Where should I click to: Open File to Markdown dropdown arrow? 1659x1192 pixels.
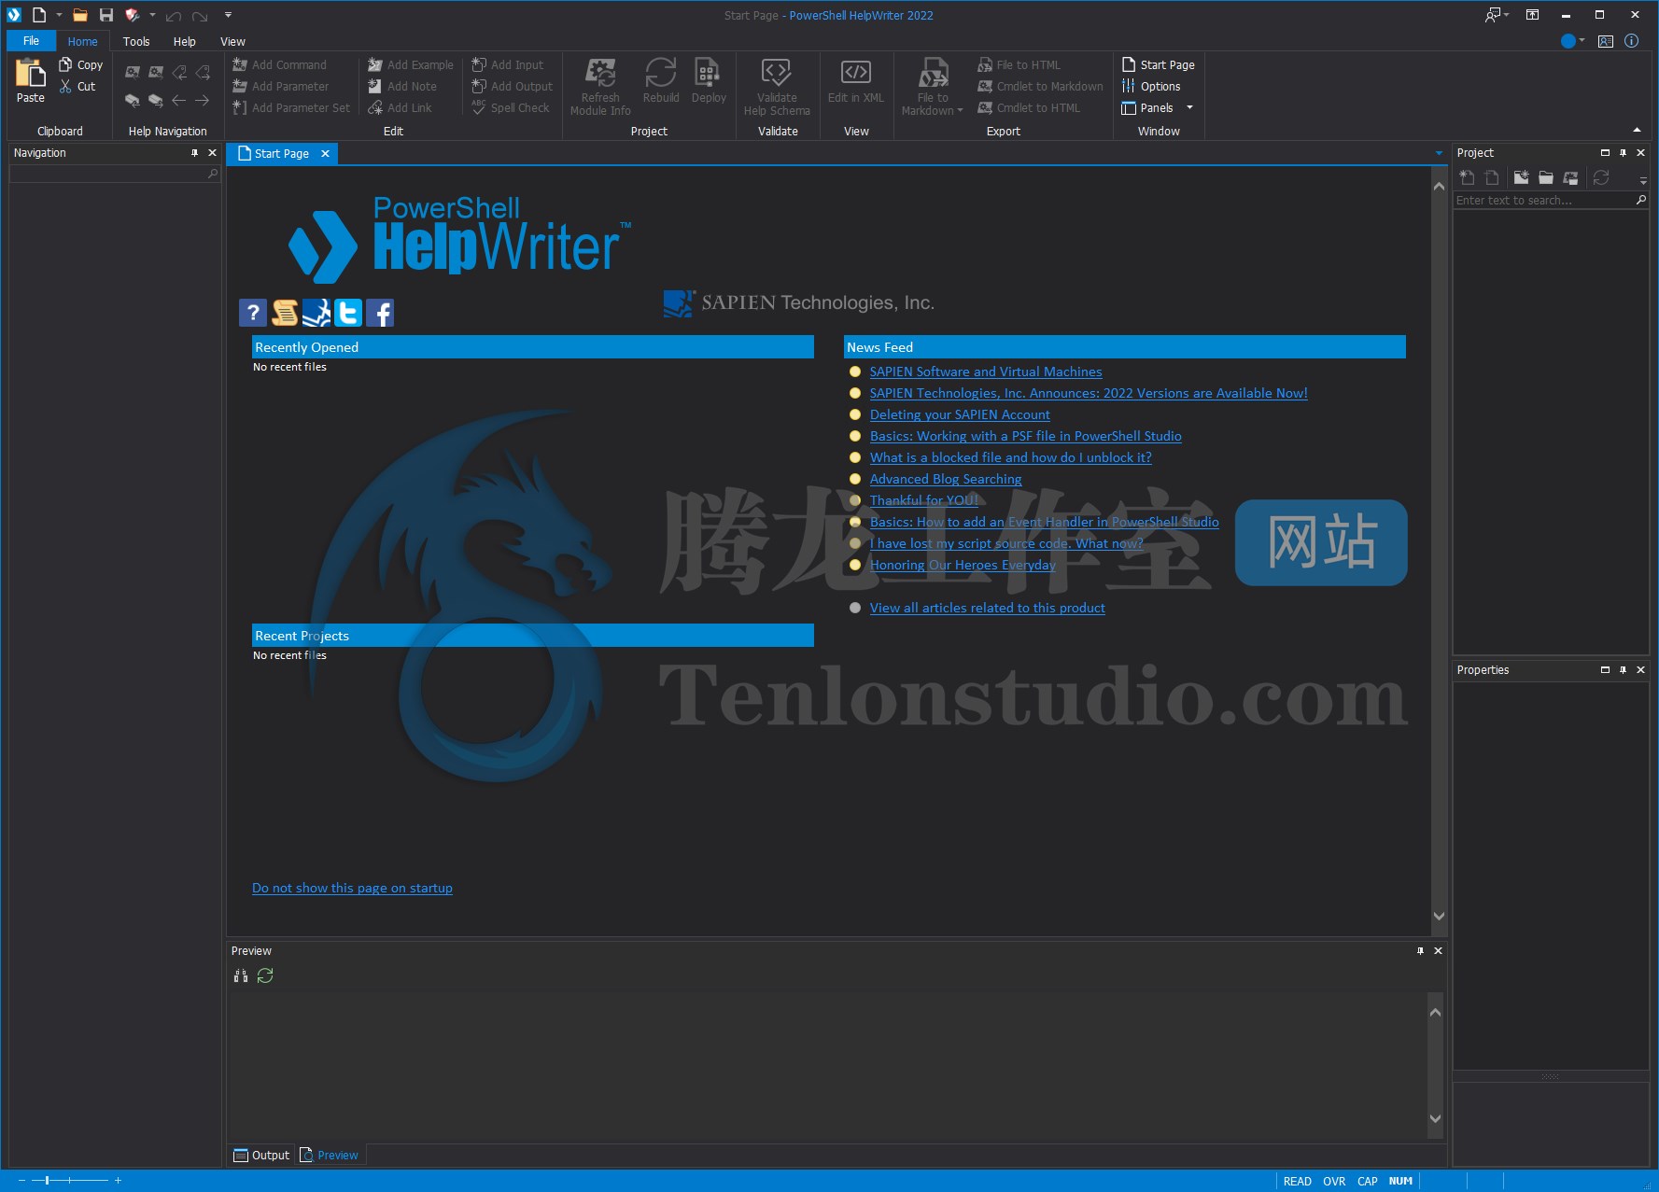[960, 110]
